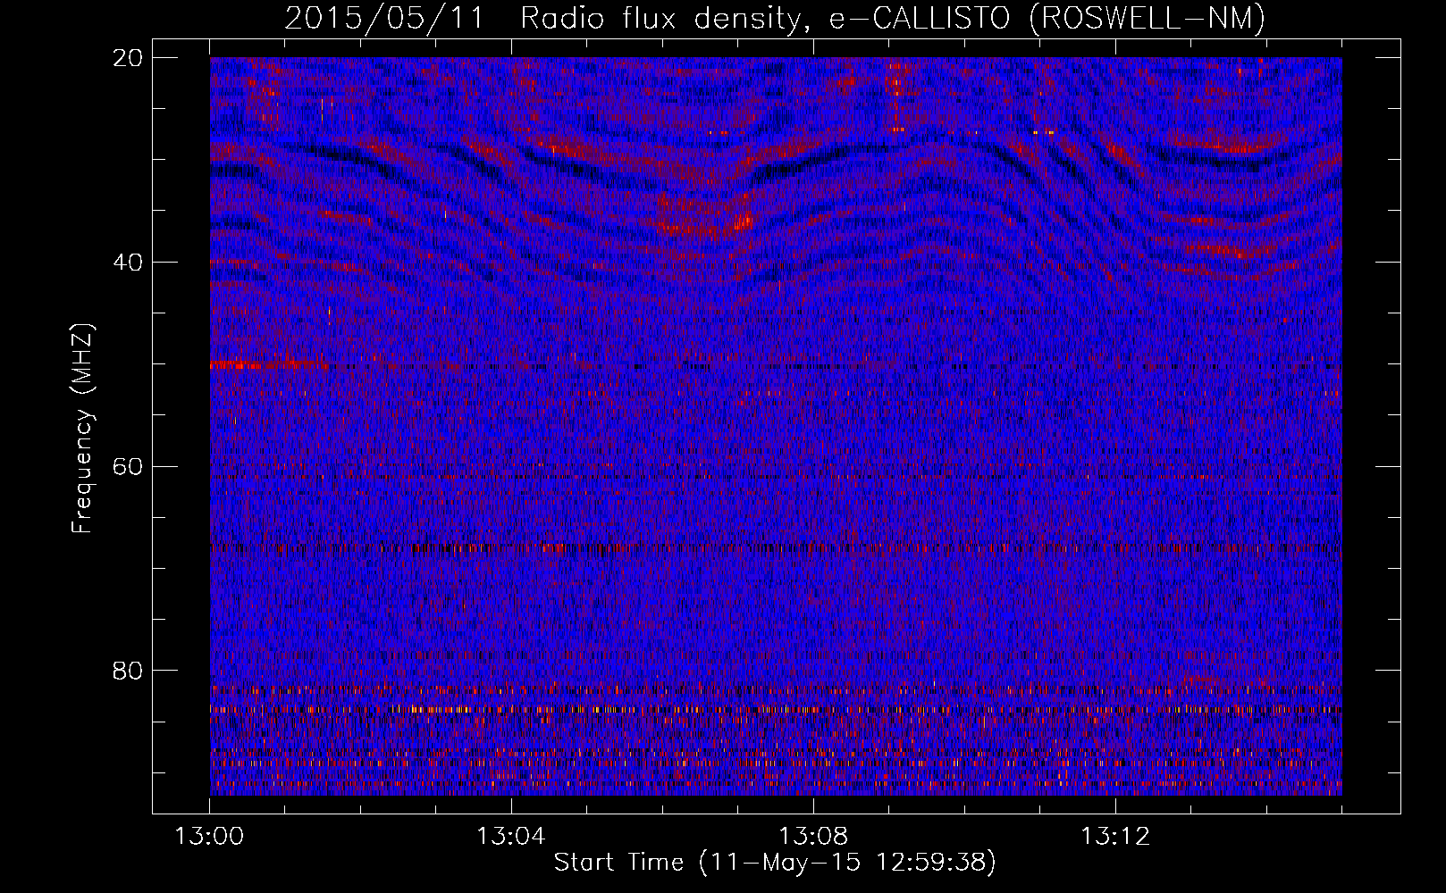Click the 'Start Time (11-May-15 12:59:38)' label

click(x=775, y=863)
